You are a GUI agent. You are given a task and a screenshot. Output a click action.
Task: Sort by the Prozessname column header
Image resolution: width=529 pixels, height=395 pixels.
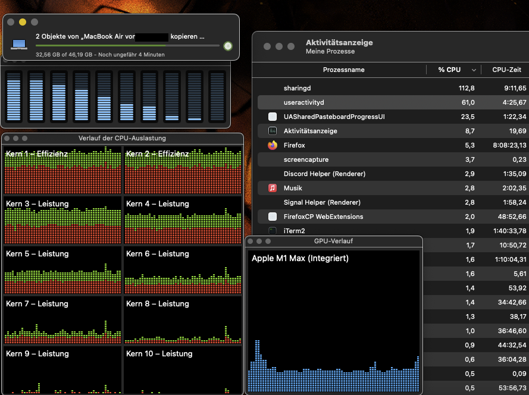pos(343,70)
